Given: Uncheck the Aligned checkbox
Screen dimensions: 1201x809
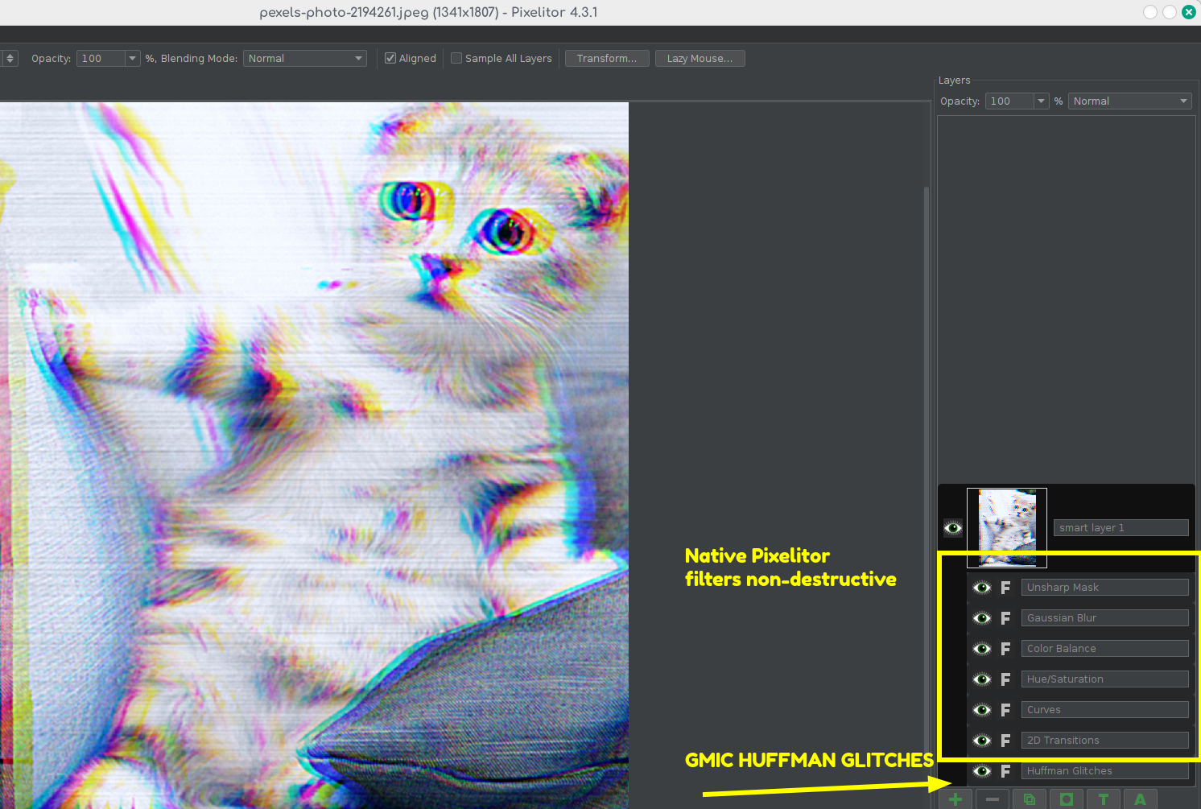Looking at the screenshot, I should pyautogui.click(x=390, y=58).
